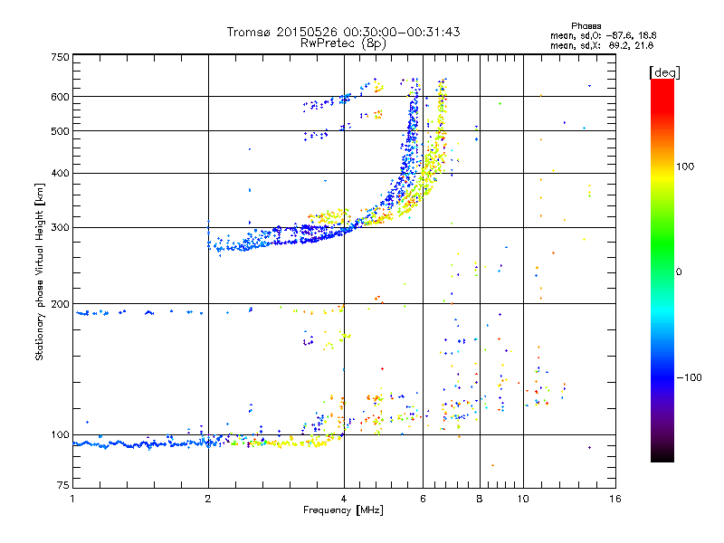This screenshot has width=724, height=543.
Task: Click the y-axis '600' tick label
Action: (x=60, y=97)
